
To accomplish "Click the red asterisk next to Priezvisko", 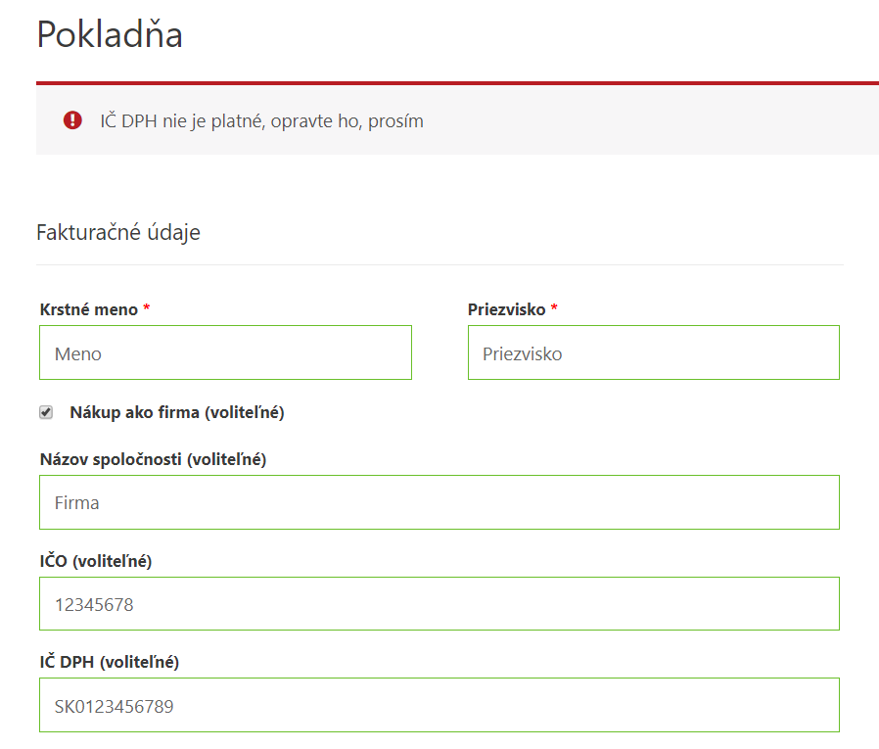I will pyautogui.click(x=555, y=309).
